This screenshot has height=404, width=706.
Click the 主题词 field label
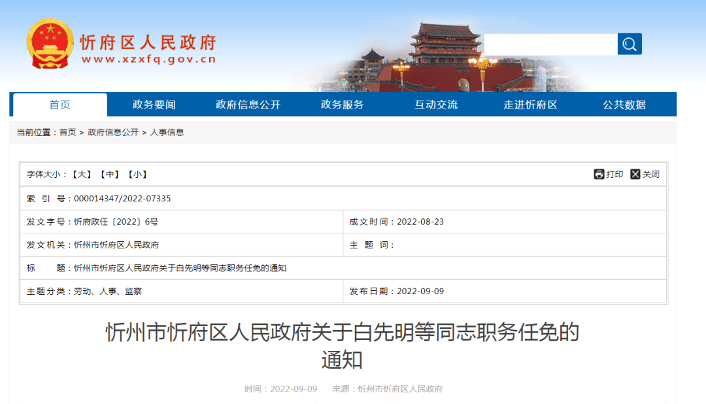pos(371,245)
